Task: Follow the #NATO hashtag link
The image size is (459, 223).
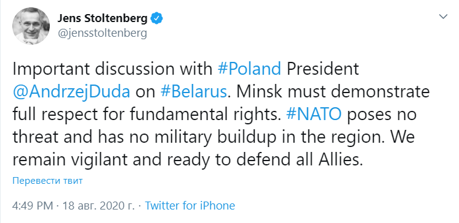Action: point(314,115)
